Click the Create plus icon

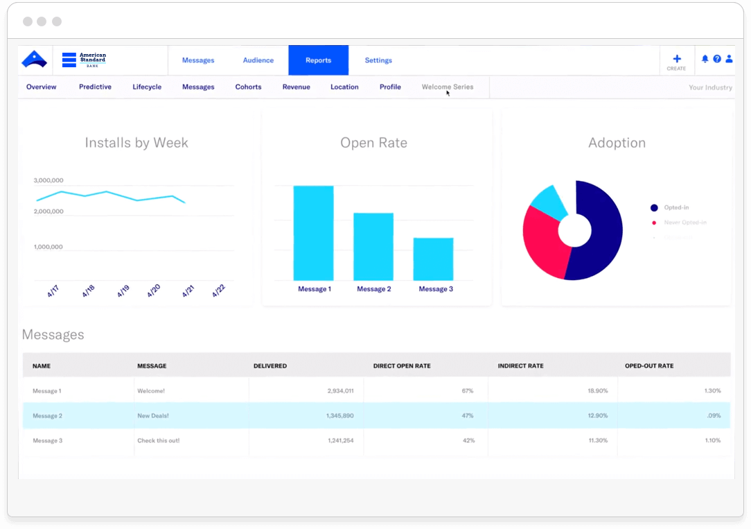(676, 59)
